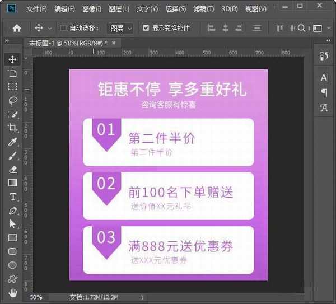Select the Pen tool
Image resolution: width=336 pixels, height=304 pixels.
[x=12, y=211]
